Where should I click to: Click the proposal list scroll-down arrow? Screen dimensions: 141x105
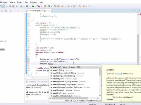(100, 96)
